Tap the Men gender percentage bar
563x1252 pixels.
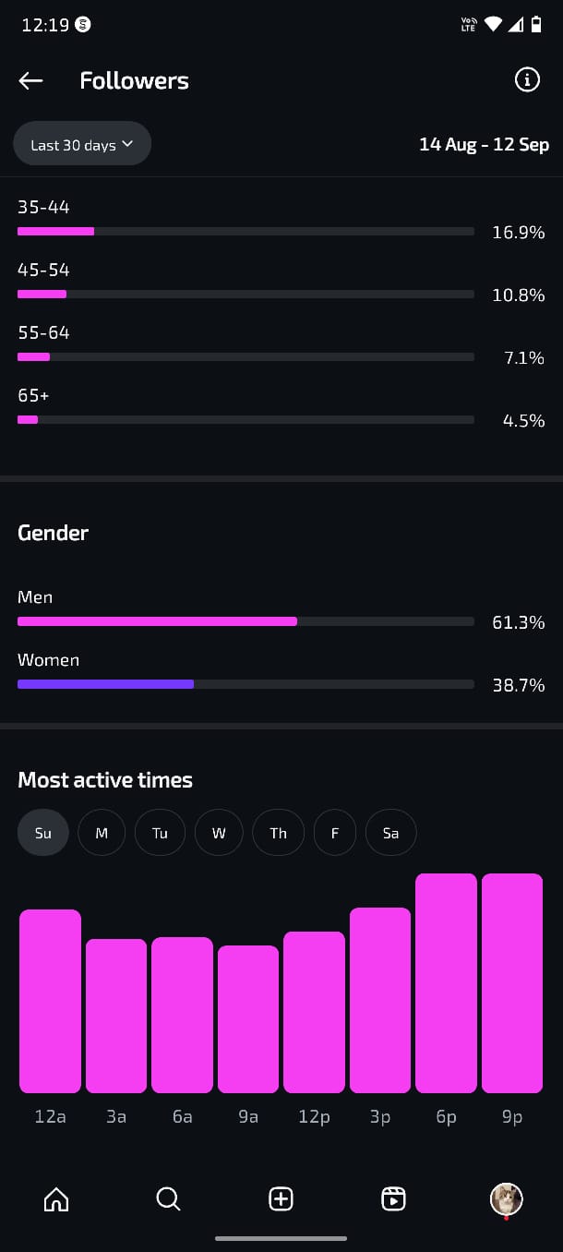click(246, 621)
